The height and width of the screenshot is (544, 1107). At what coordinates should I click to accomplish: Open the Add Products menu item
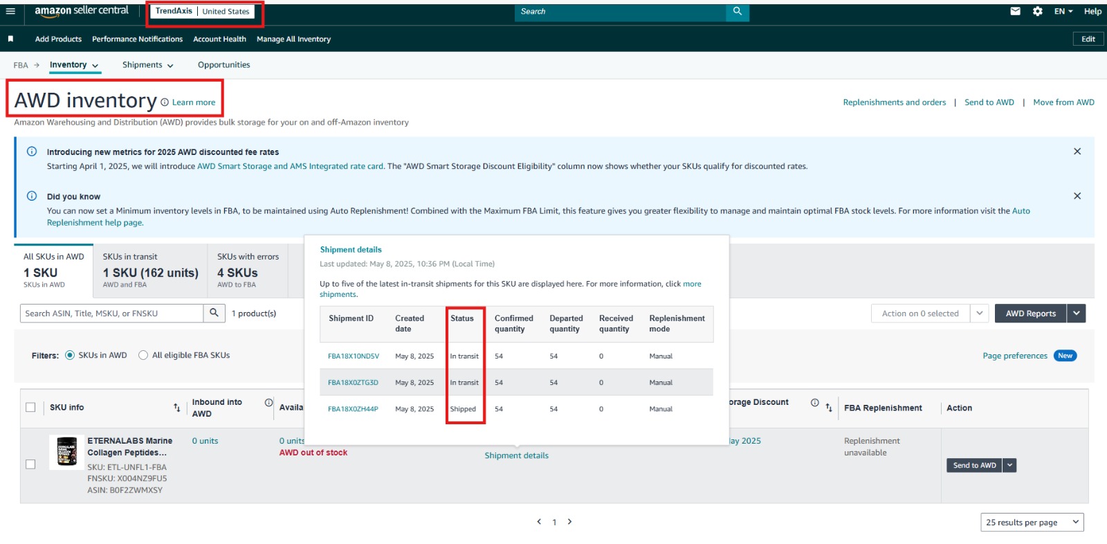pyautogui.click(x=58, y=39)
